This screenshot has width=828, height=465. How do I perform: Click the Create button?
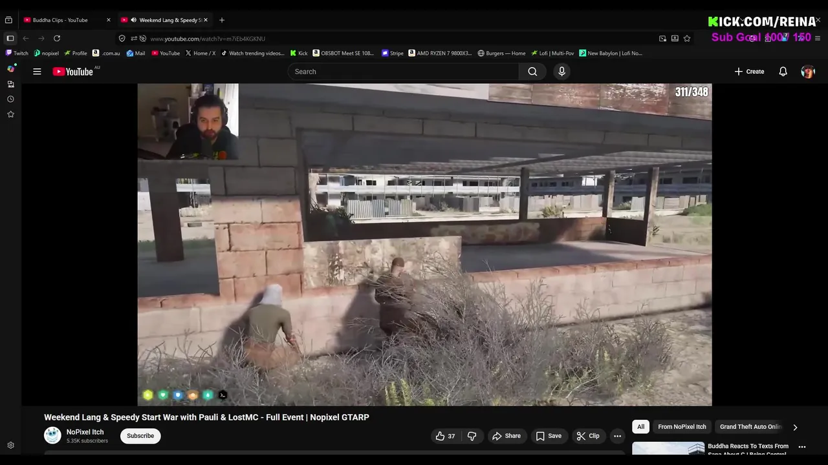point(749,72)
